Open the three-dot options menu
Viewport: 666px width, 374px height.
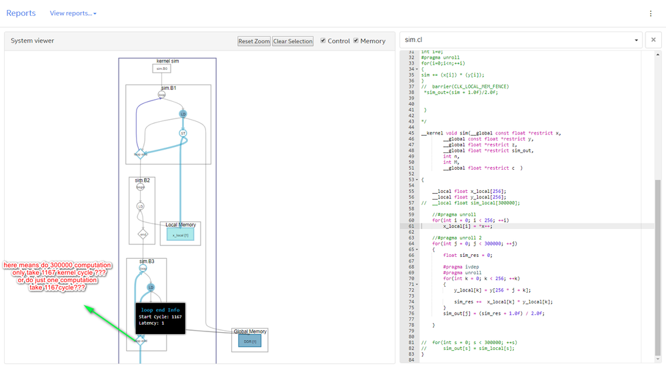[x=651, y=13]
